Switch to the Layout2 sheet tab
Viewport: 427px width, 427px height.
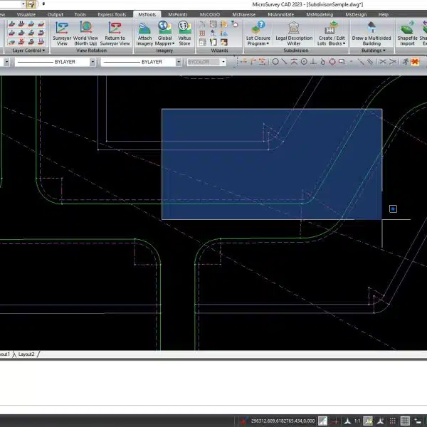(27, 354)
